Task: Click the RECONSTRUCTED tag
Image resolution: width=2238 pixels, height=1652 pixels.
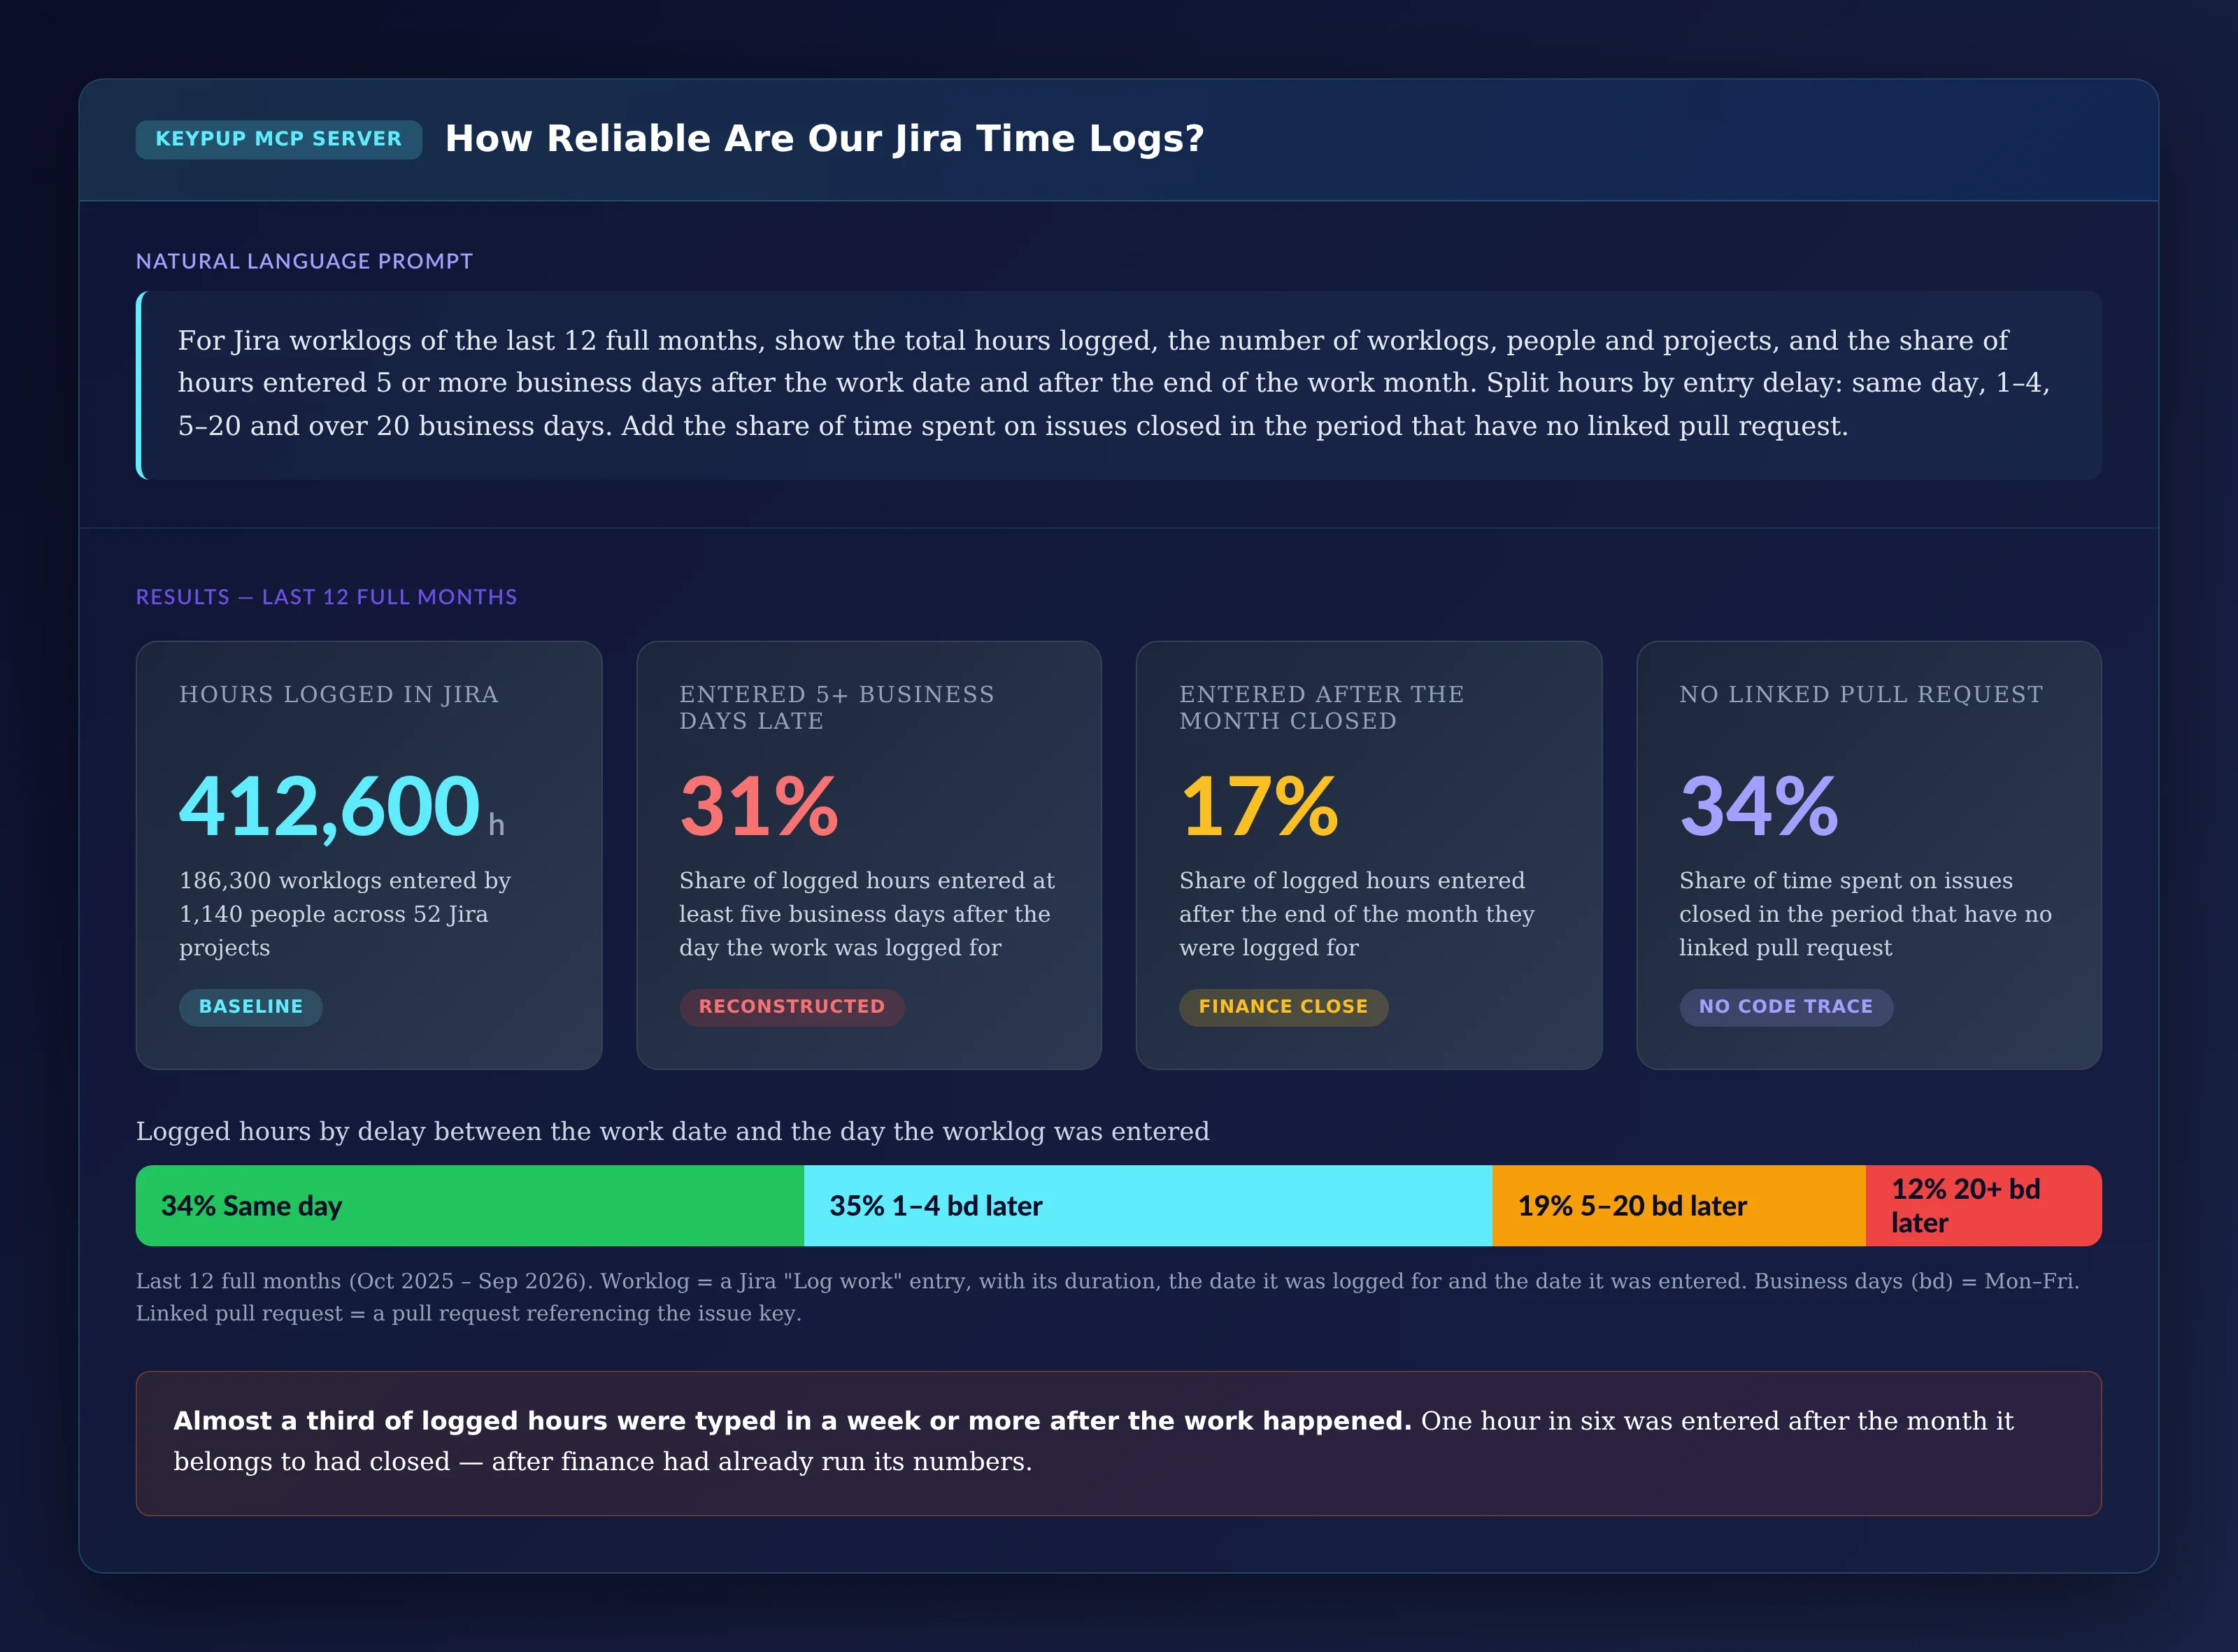Action: coord(791,1007)
